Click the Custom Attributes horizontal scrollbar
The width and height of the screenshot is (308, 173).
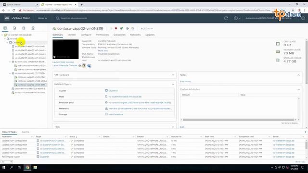[x=239, y=120]
